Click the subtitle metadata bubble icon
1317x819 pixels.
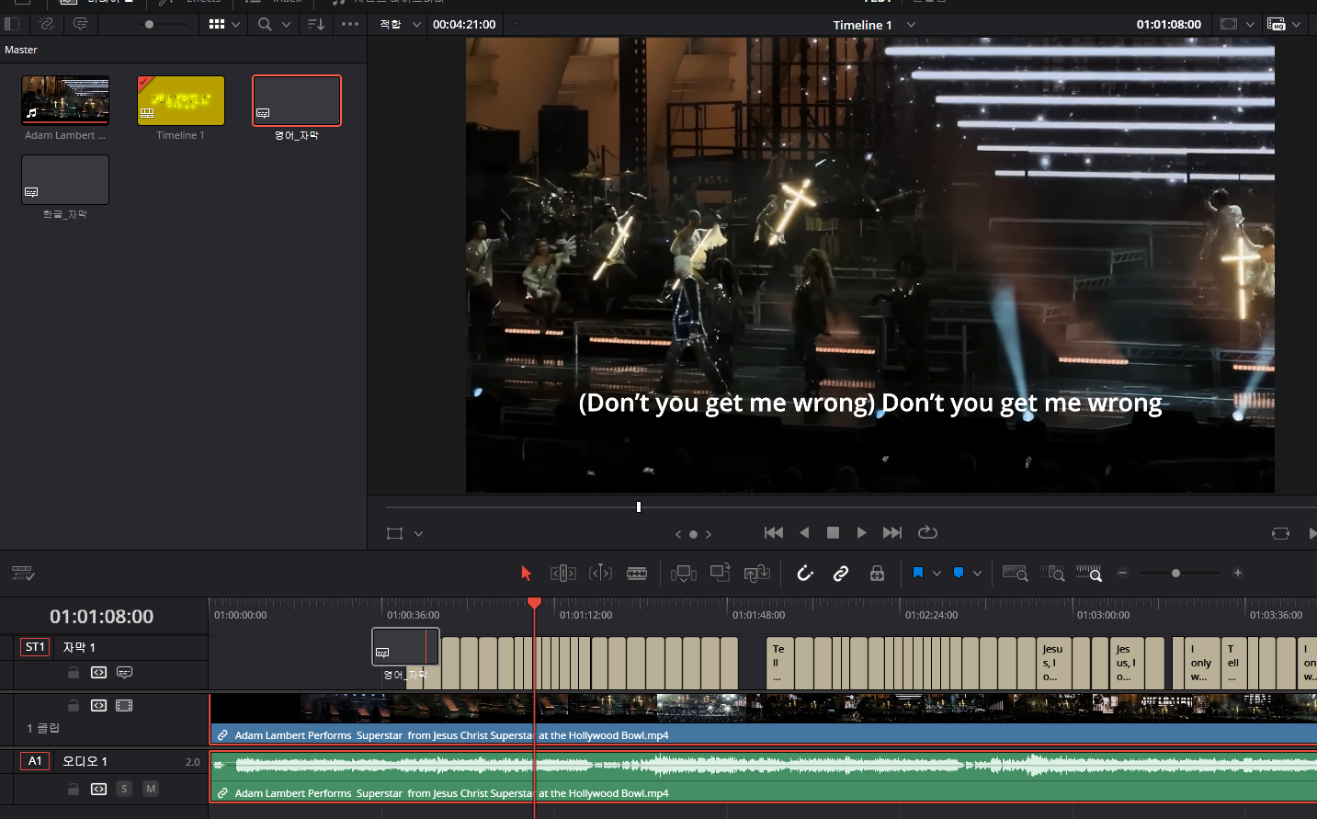[x=80, y=24]
